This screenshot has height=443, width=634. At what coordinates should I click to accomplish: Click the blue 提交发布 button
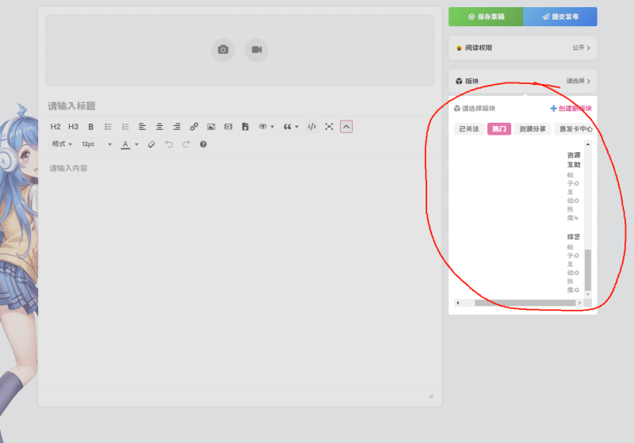point(560,17)
